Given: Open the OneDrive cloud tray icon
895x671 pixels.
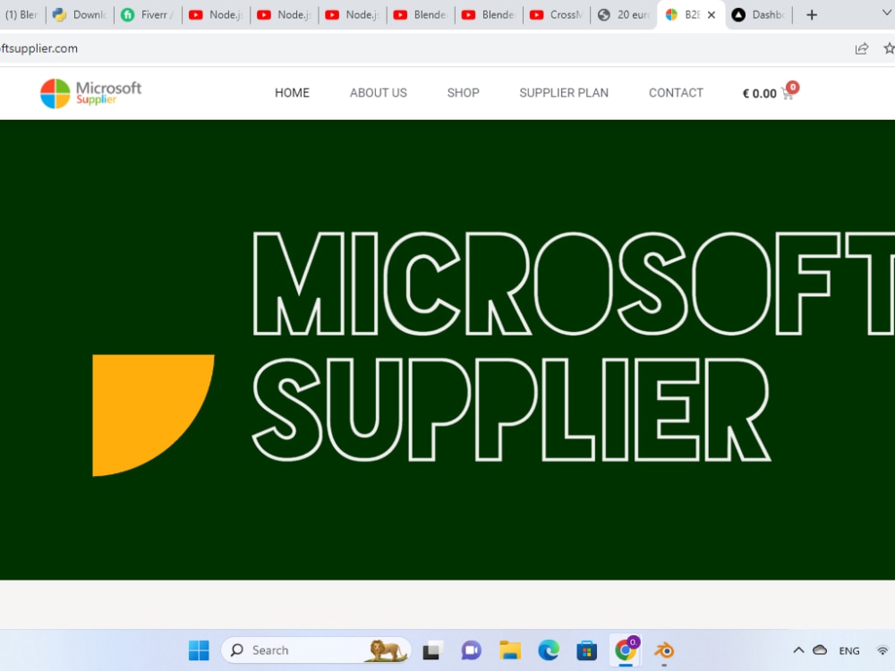Looking at the screenshot, I should [820, 650].
